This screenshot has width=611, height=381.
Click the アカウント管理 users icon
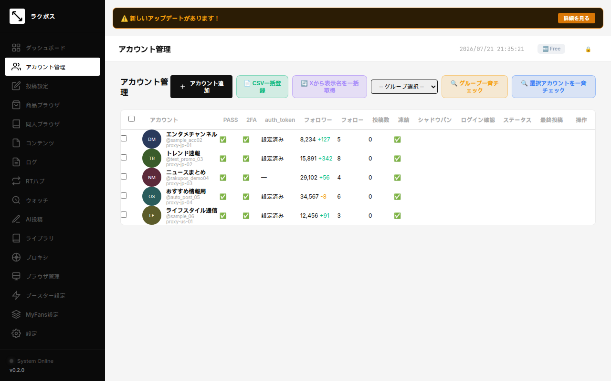pos(16,67)
